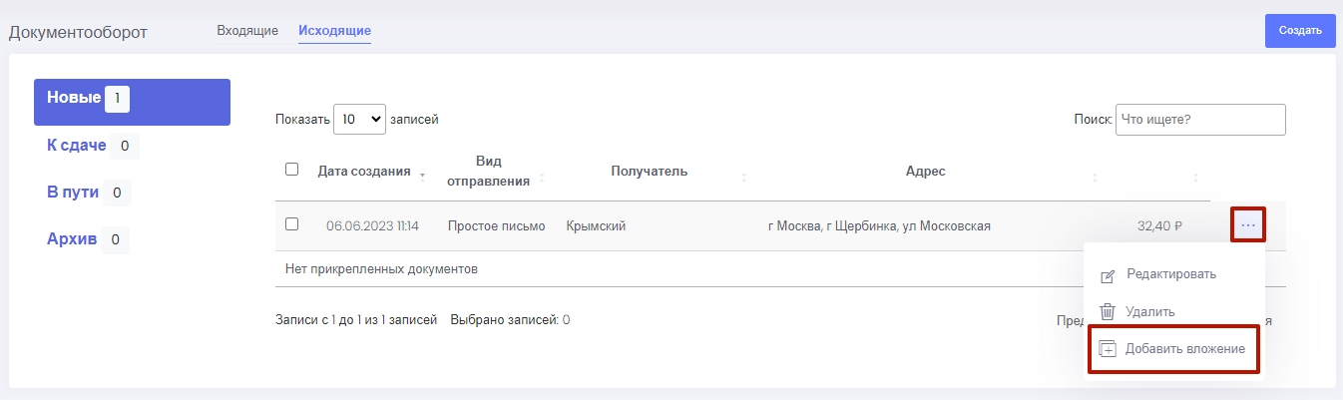
Task: Click the pencil Edit icon in context menu
Action: pyautogui.click(x=1107, y=275)
